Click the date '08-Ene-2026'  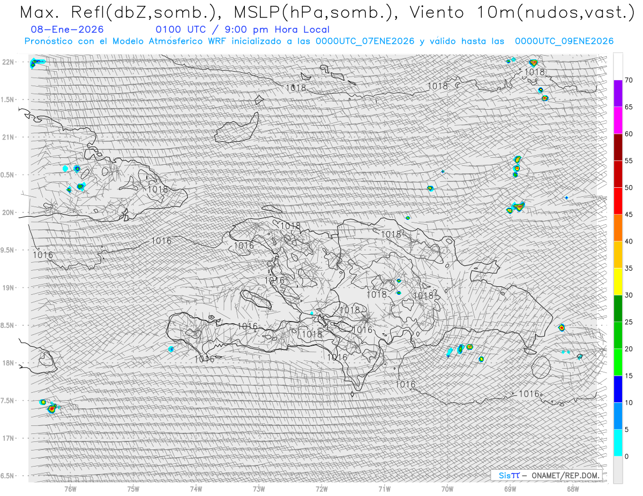[x=68, y=29]
